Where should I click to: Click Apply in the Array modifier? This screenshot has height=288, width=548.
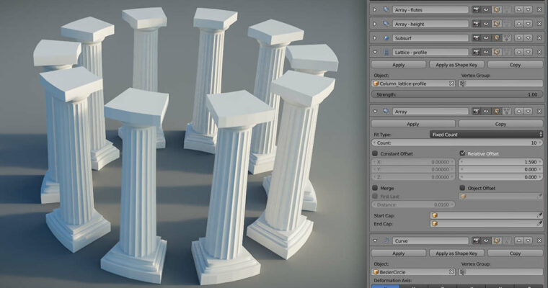(x=413, y=124)
